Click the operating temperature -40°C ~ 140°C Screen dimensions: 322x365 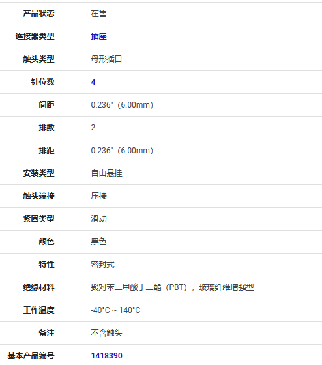(x=116, y=310)
